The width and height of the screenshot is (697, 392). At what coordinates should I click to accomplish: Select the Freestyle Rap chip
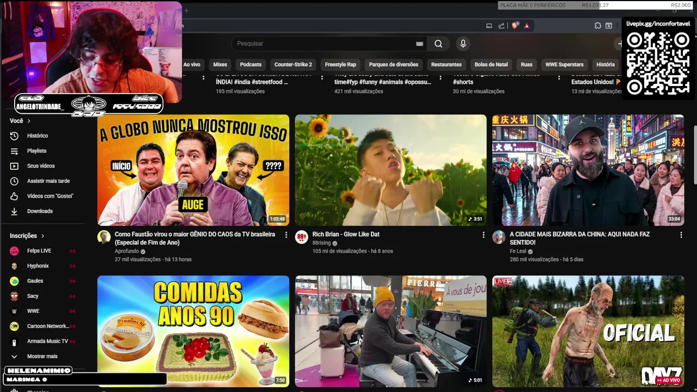pyautogui.click(x=340, y=64)
